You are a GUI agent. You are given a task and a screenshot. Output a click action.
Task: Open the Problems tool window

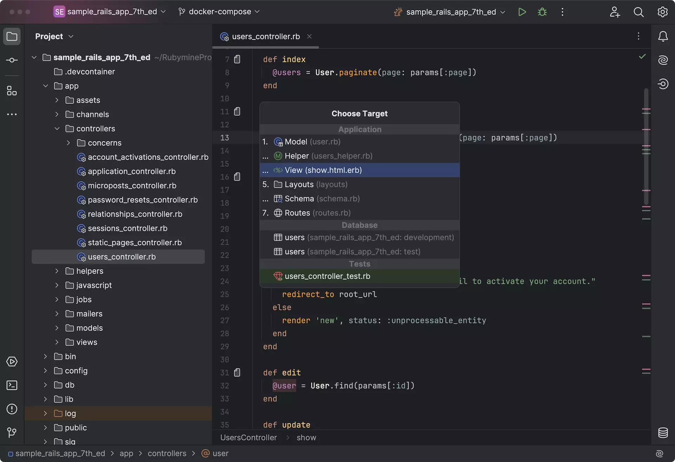click(x=12, y=409)
